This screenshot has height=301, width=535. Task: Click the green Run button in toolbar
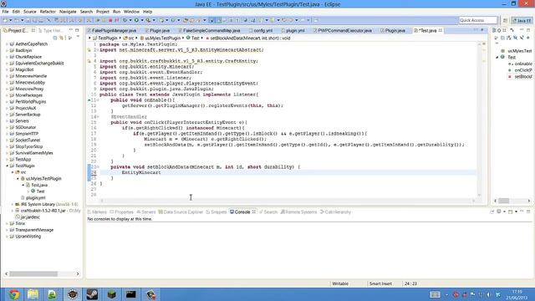pos(136,20)
